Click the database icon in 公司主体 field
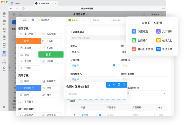Viewport: 186px width, 125px height. tap(114, 65)
